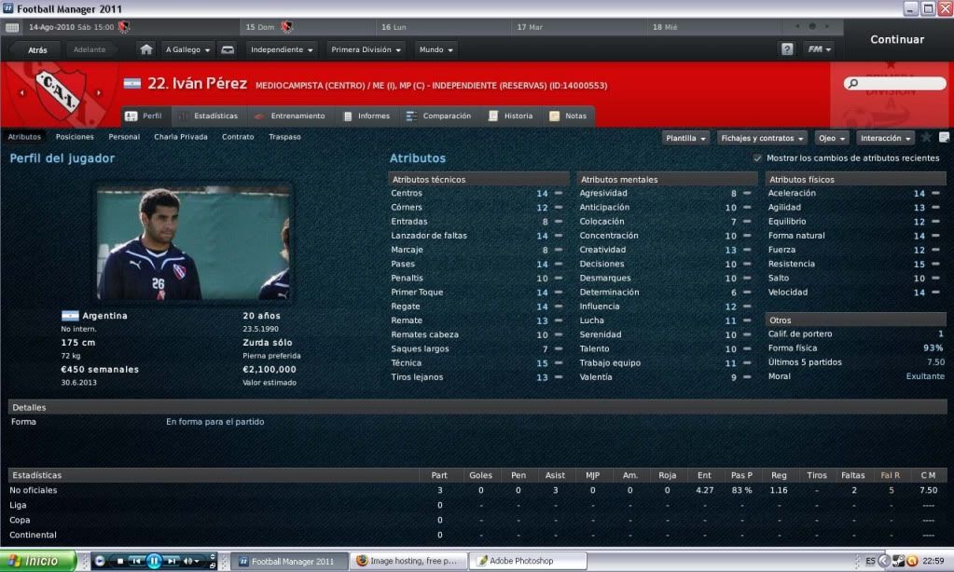Click the Fal R column header

890,475
